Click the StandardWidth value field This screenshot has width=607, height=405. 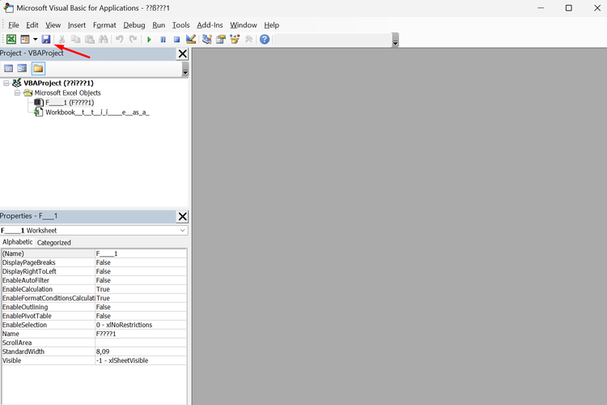[140, 352]
